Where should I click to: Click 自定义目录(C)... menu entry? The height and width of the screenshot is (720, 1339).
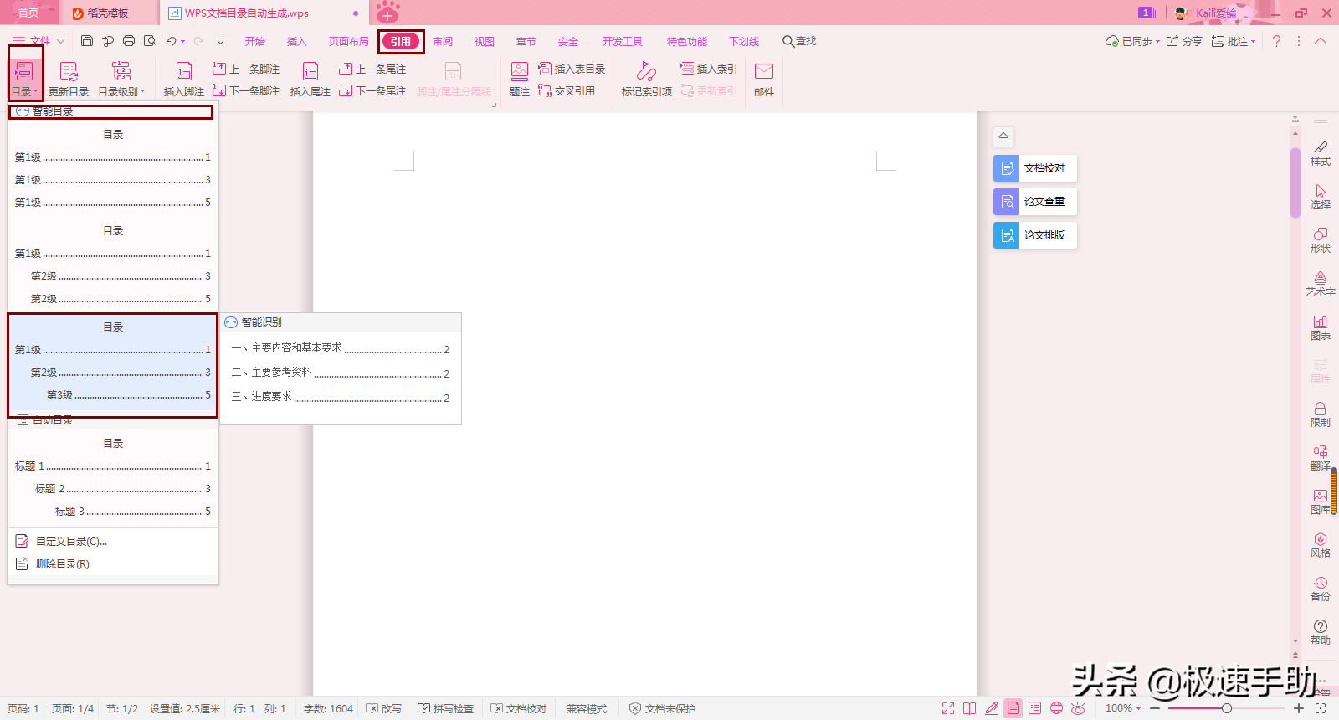pos(71,542)
